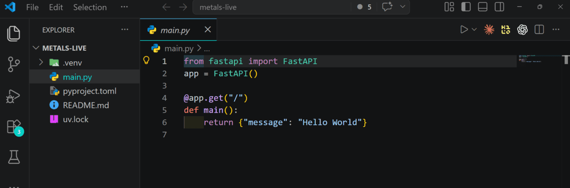Screen dimensions: 570x188
Task: Restore down the window
Action: coord(540,7)
